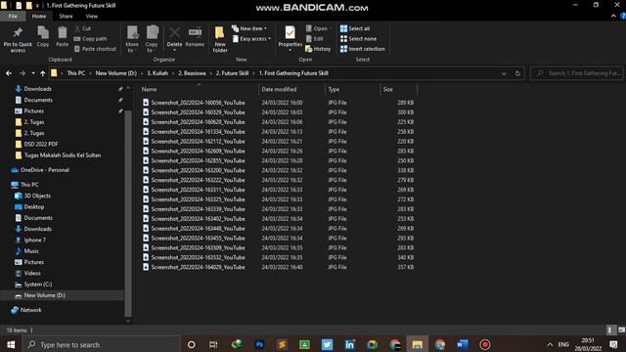Sort by the Type column header
This screenshot has width=626, height=352.
pyautogui.click(x=353, y=89)
